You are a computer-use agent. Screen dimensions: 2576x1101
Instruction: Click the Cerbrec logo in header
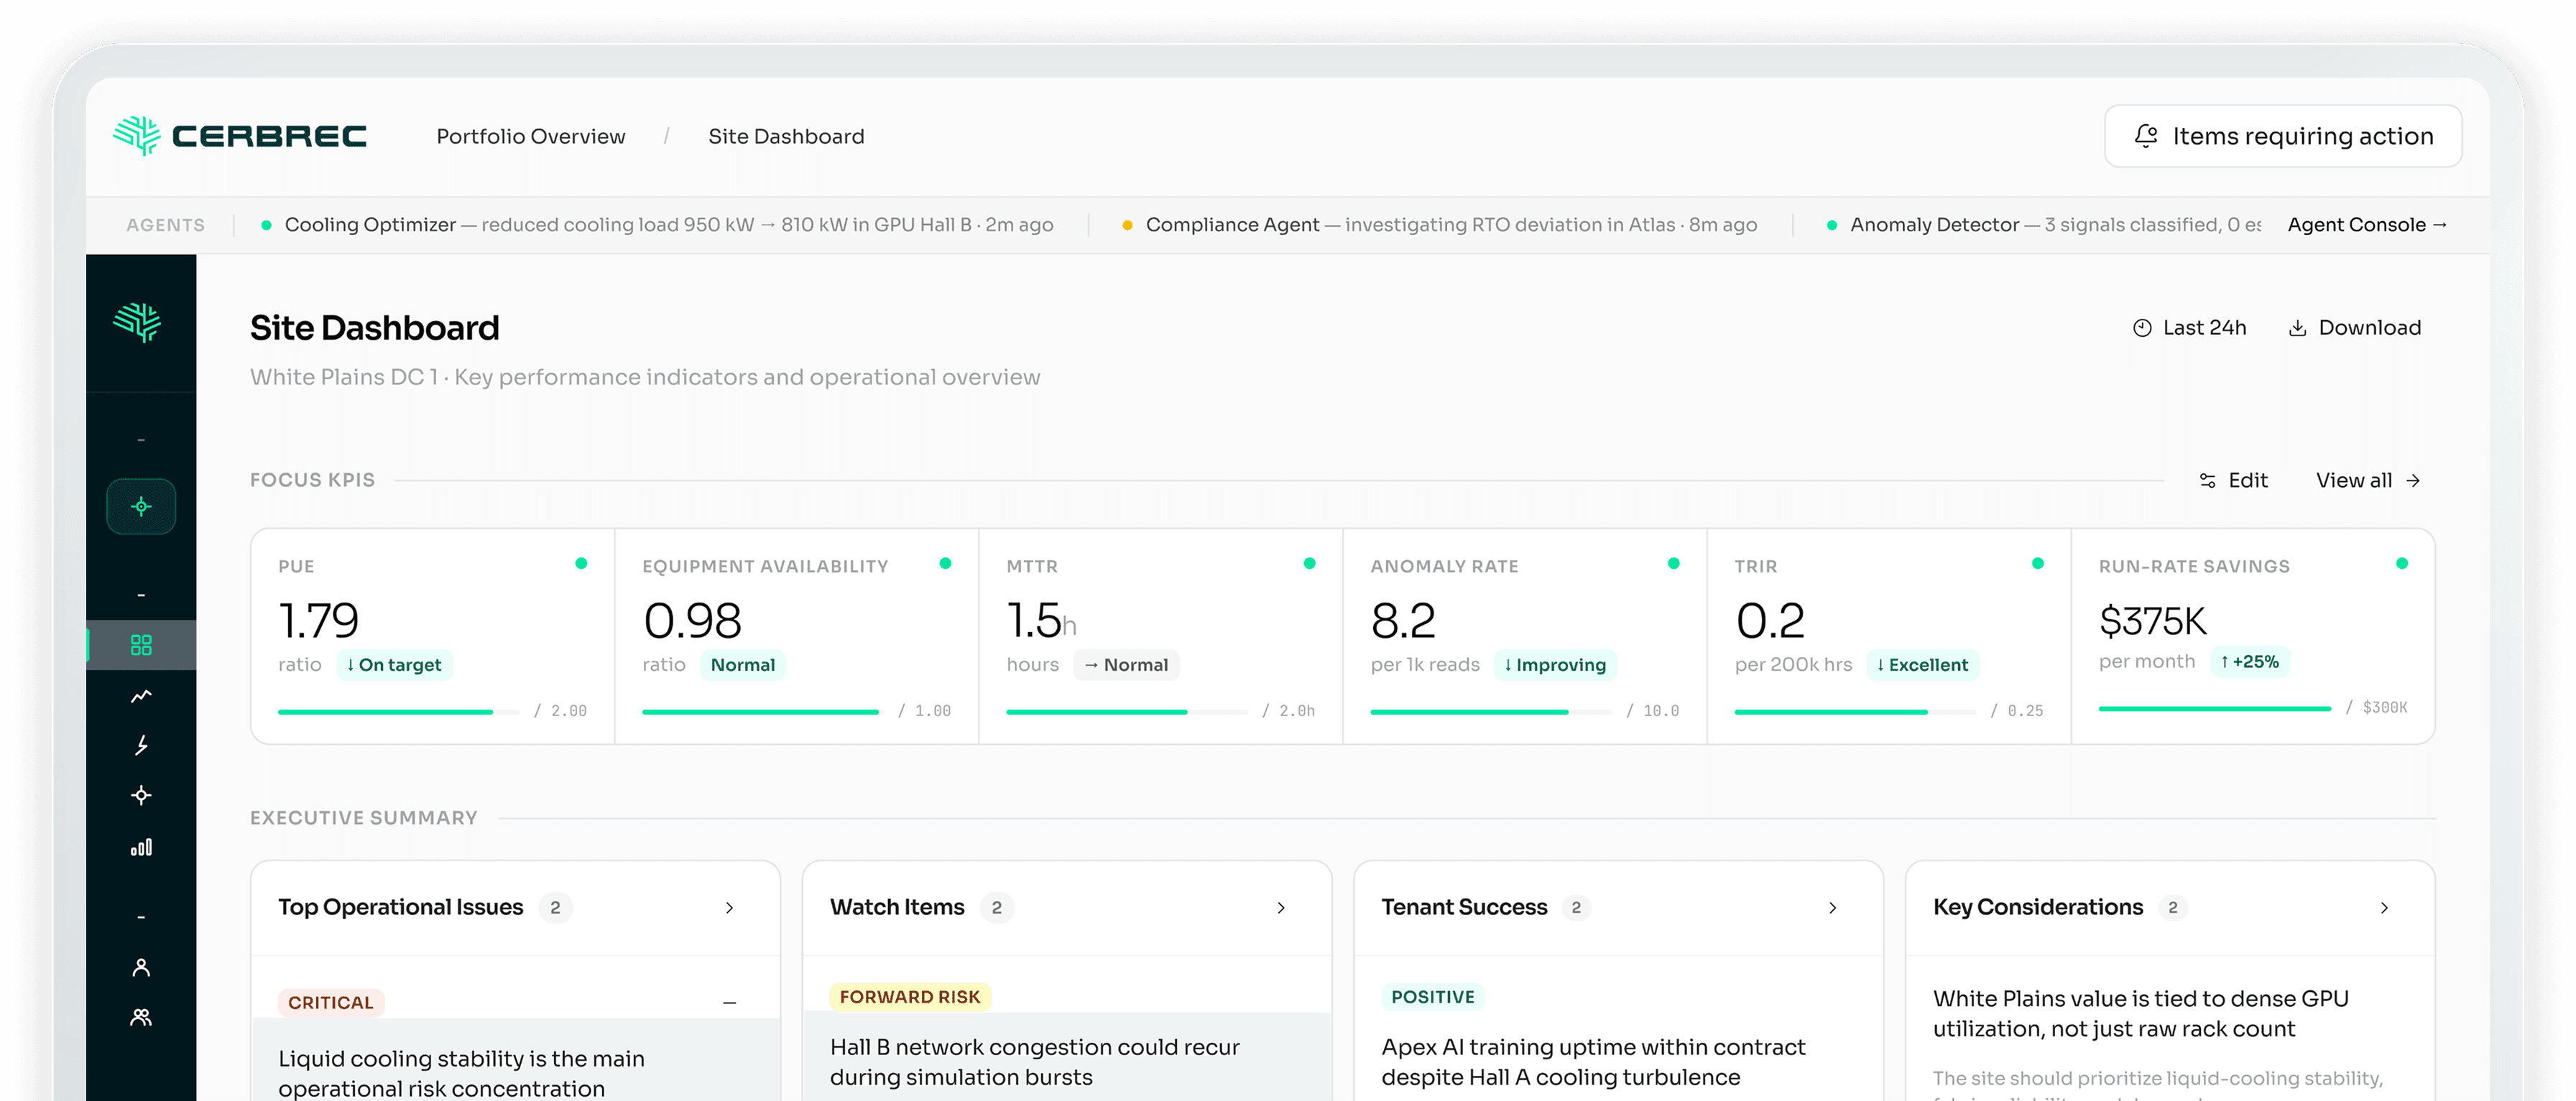pos(240,136)
